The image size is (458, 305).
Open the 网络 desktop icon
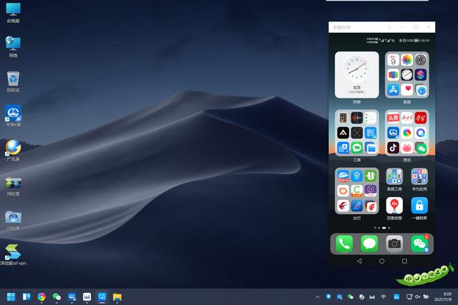(x=13, y=44)
